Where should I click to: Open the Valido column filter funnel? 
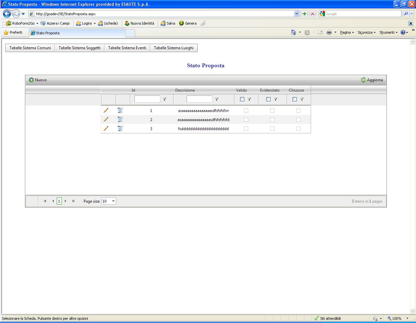249,99
